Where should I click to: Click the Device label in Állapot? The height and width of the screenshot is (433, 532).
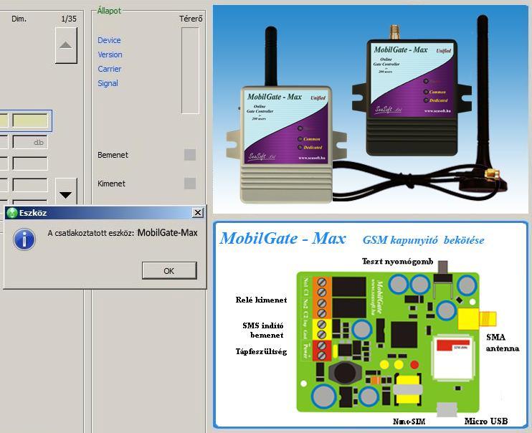click(109, 40)
